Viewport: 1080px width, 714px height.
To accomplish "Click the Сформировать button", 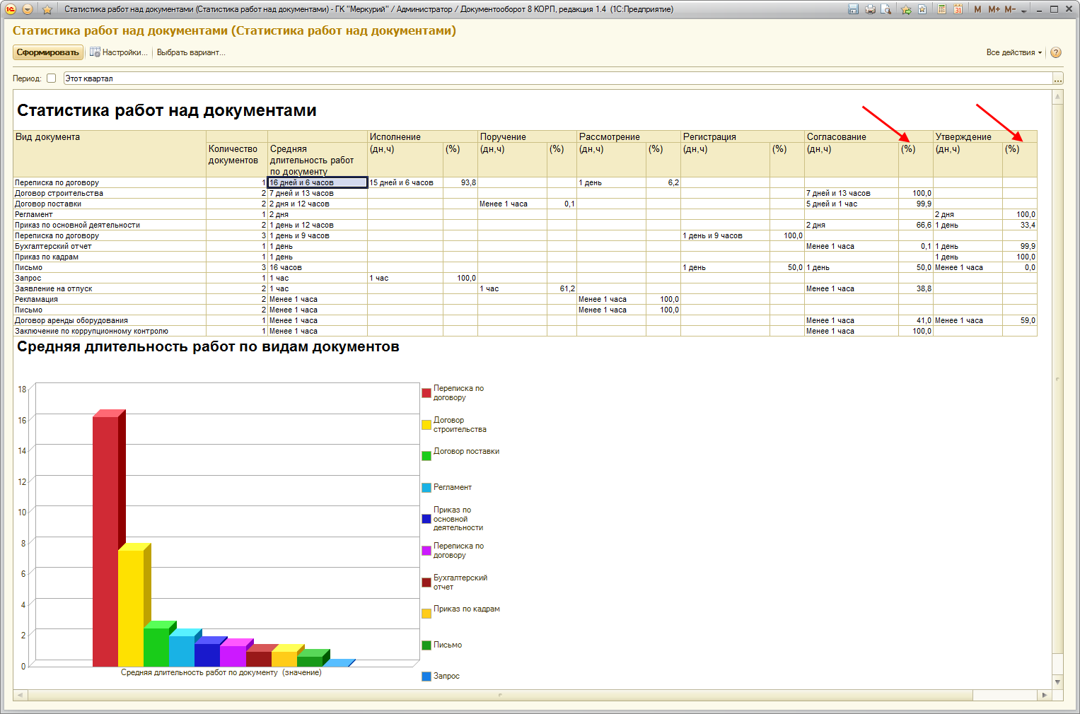I will pyautogui.click(x=48, y=52).
